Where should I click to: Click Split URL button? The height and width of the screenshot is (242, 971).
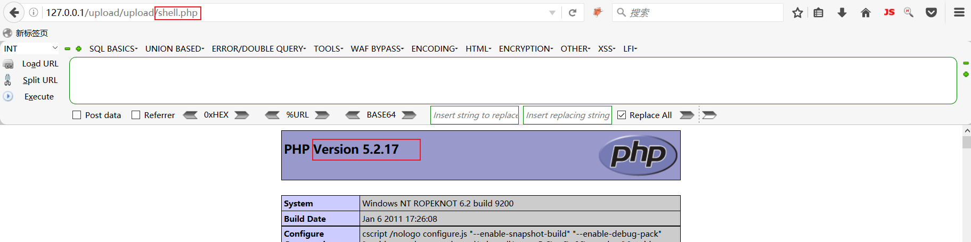coord(40,80)
